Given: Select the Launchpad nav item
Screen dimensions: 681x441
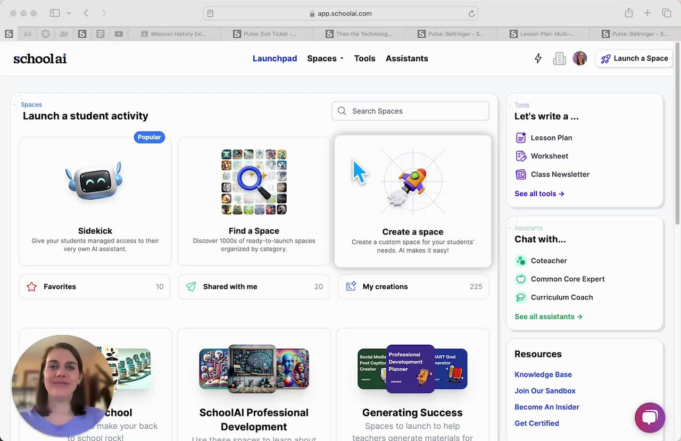Looking at the screenshot, I should (275, 59).
